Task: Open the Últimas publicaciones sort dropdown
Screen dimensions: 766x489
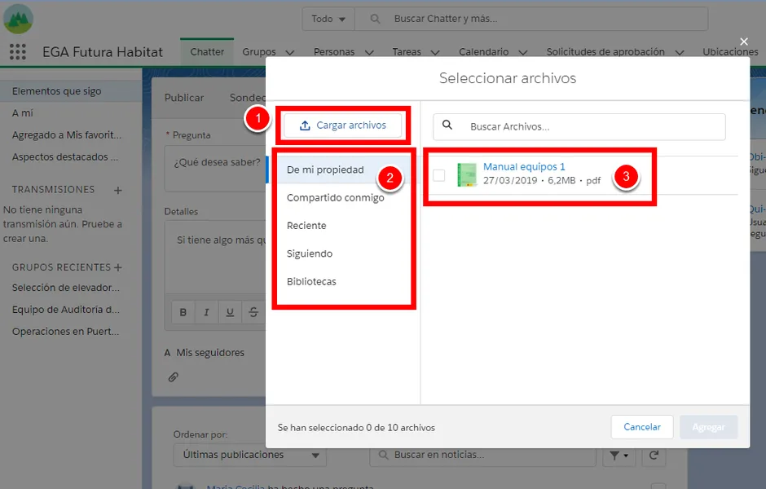Action: [x=249, y=455]
